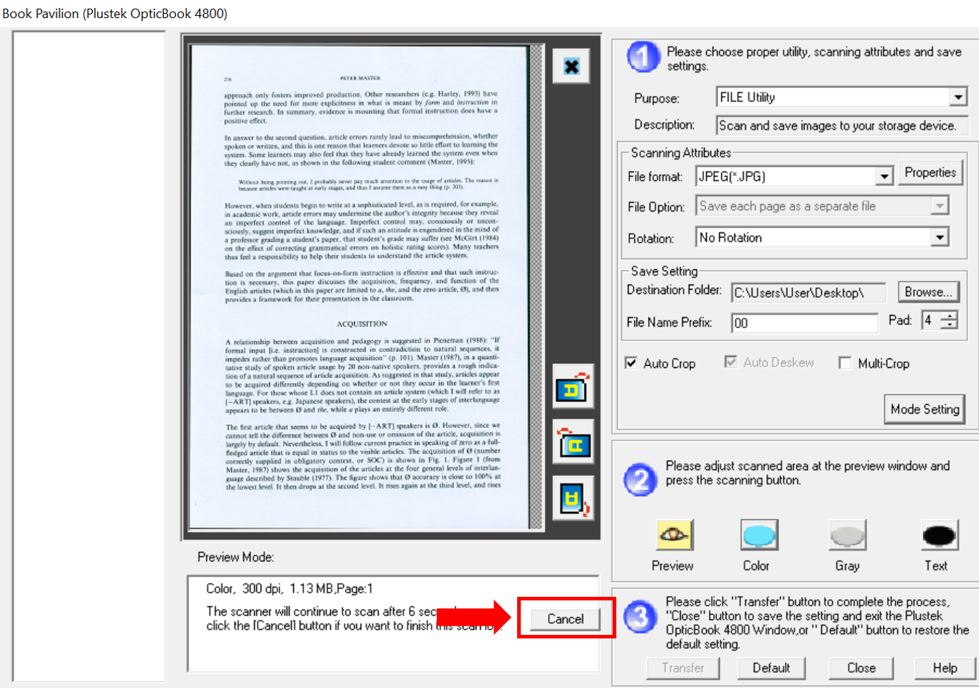The height and width of the screenshot is (688, 979).
Task: Click the File Name Prefix field
Action: (x=804, y=323)
